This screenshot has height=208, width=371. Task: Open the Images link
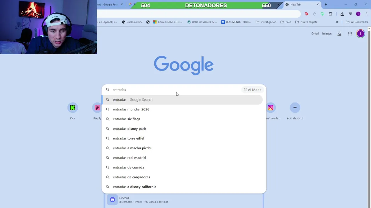(327, 34)
